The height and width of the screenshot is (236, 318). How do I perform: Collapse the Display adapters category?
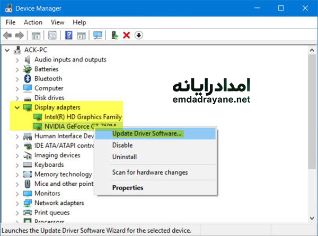point(16,107)
